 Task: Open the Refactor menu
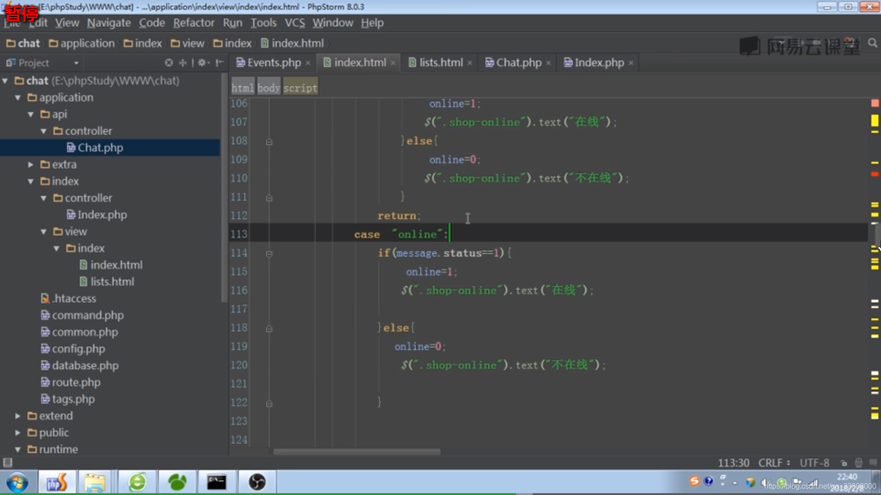(193, 22)
